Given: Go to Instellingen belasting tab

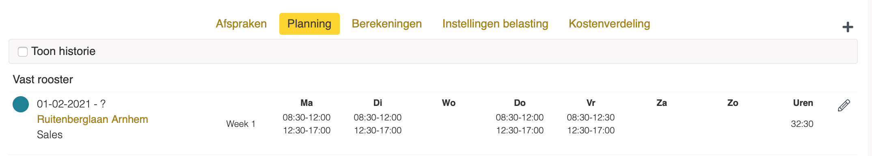Looking at the screenshot, I should (495, 24).
